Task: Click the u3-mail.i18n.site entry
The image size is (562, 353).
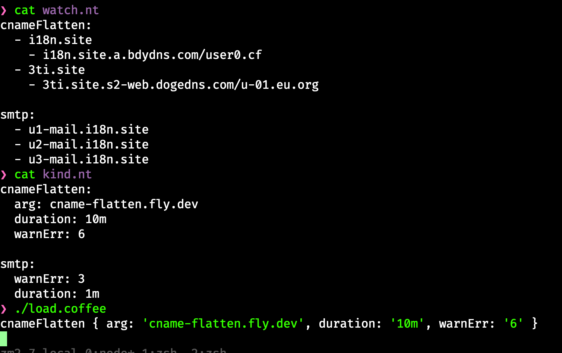Action: click(x=88, y=160)
